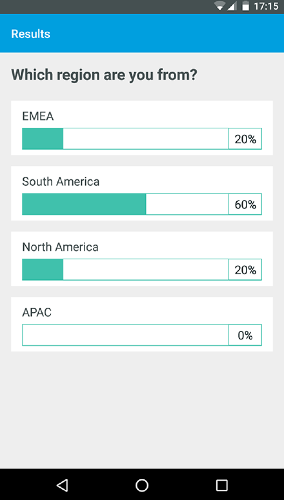The height and width of the screenshot is (500, 284).
Task: Select the North America label
Action: point(60,247)
